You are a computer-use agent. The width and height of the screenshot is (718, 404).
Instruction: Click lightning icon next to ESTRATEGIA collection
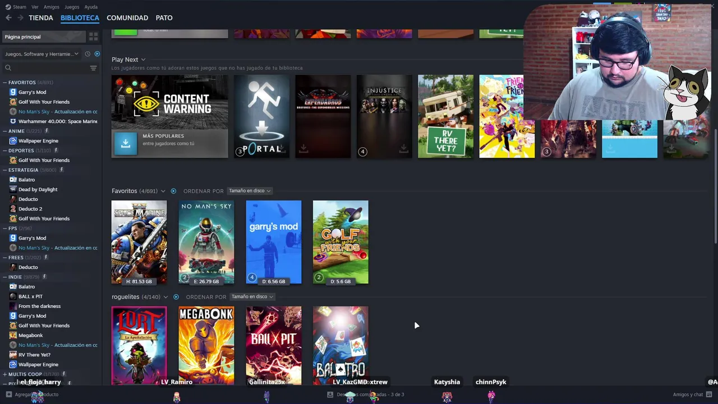point(62,170)
